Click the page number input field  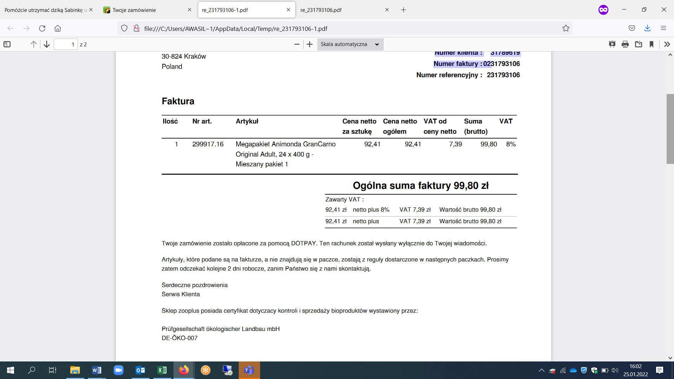coord(66,44)
